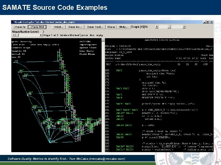Click the Zoom In button

pos(20,27)
